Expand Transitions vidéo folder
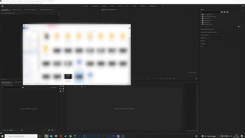Image resolution: width=245 pixels, height=138 pixels. pyautogui.click(x=201, y=24)
